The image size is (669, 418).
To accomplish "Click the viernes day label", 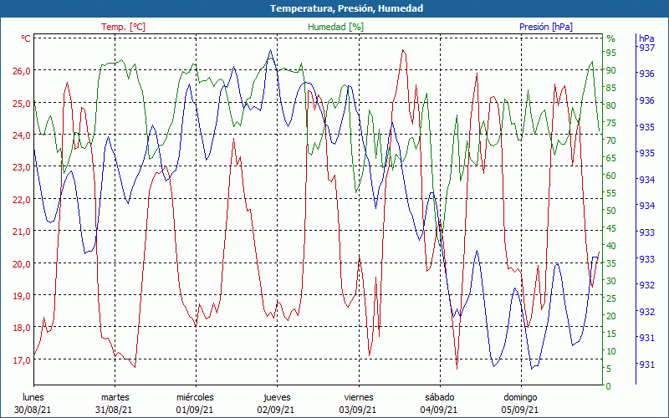I will tap(359, 397).
